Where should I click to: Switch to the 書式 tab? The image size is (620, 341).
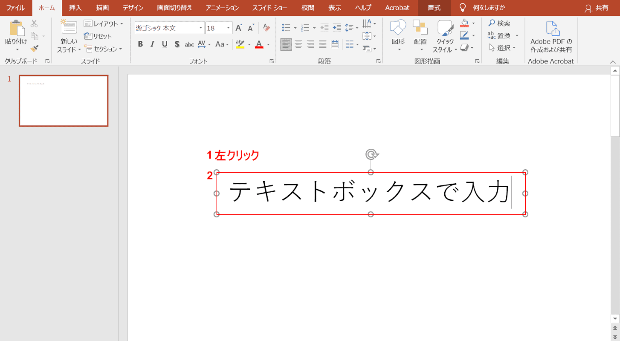[x=434, y=8]
